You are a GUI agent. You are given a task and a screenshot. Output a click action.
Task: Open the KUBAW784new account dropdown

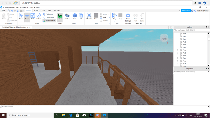pyautogui.click(x=203, y=11)
